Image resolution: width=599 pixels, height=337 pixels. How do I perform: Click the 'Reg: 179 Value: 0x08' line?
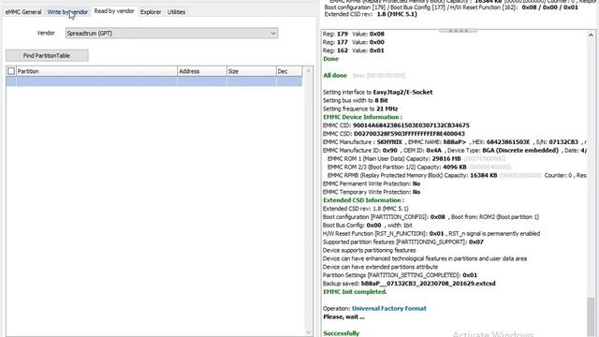(354, 34)
